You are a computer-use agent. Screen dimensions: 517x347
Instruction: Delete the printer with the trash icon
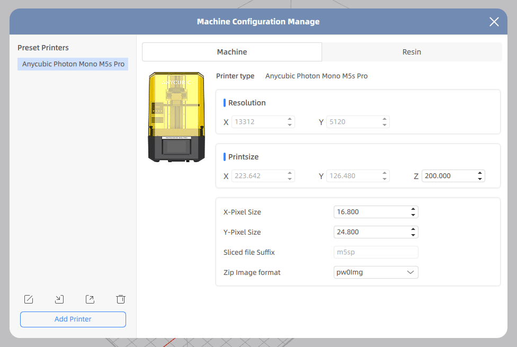point(120,299)
